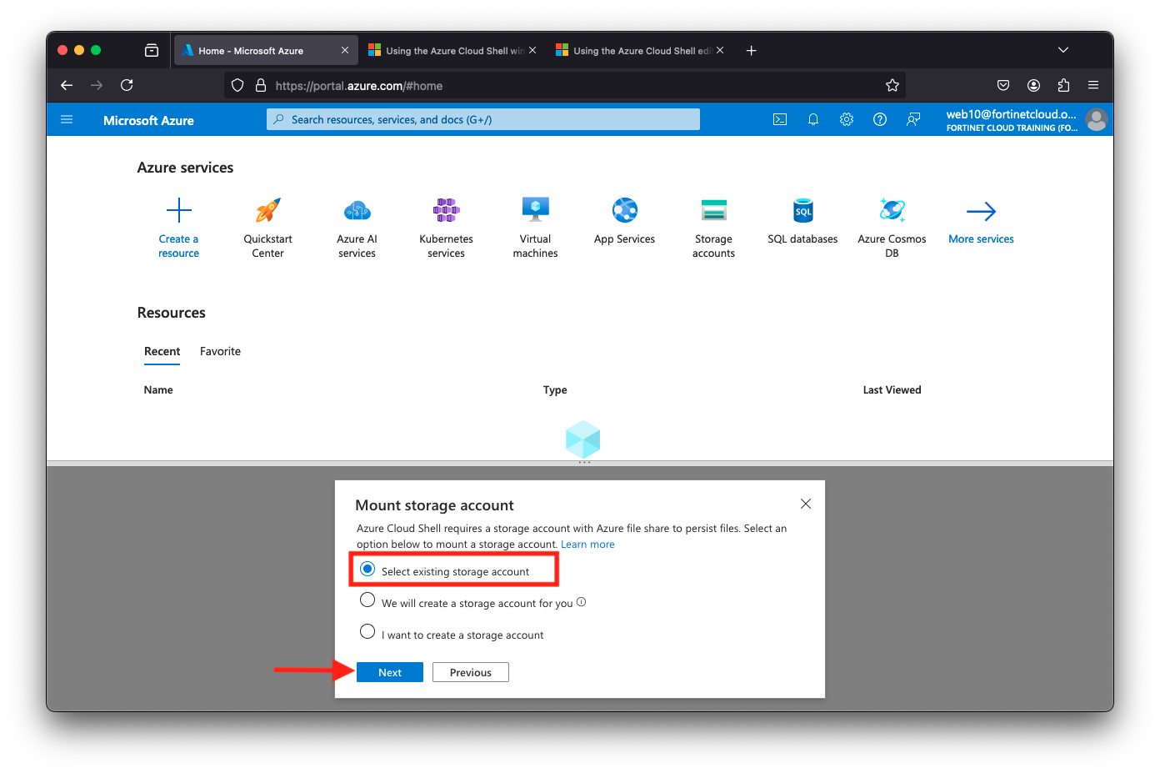Sort by Name column header
The image size is (1160, 773).
158,390
